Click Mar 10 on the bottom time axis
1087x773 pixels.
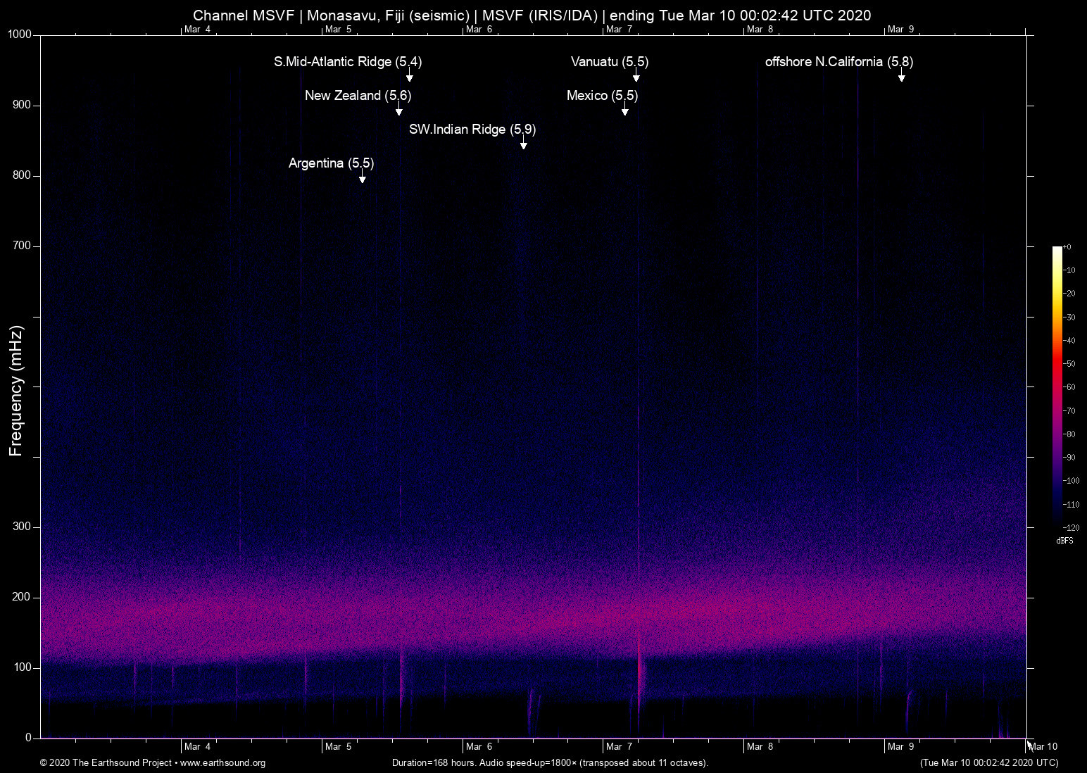coord(1043,747)
